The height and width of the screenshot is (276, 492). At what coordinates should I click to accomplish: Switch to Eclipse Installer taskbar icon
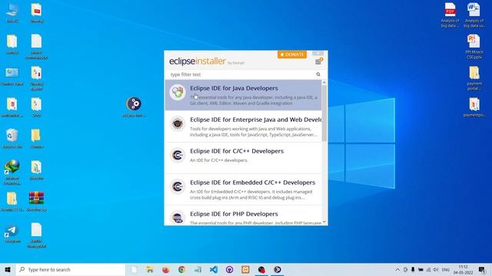[x=278, y=269]
